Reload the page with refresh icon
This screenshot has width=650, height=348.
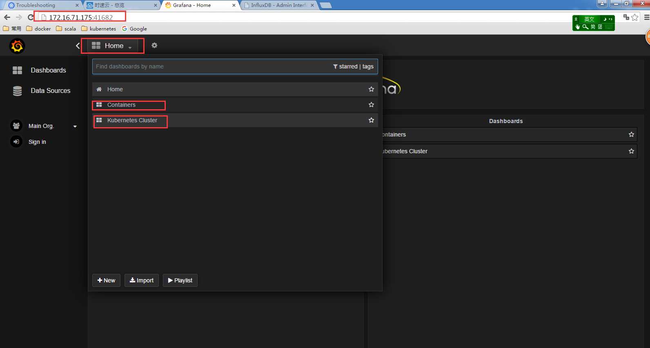(31, 17)
